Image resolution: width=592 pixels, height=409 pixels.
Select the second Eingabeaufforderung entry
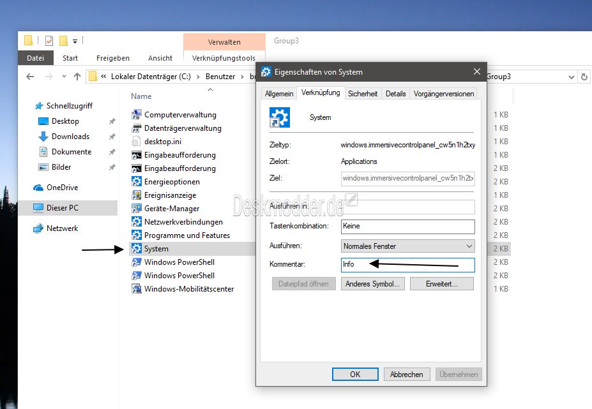[179, 168]
